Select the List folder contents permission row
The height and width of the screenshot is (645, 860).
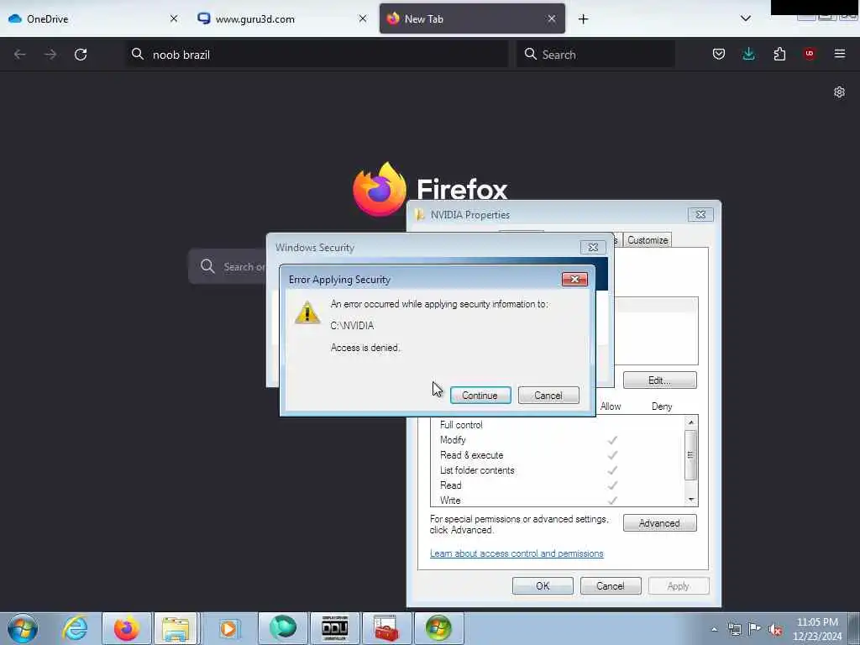click(x=558, y=470)
